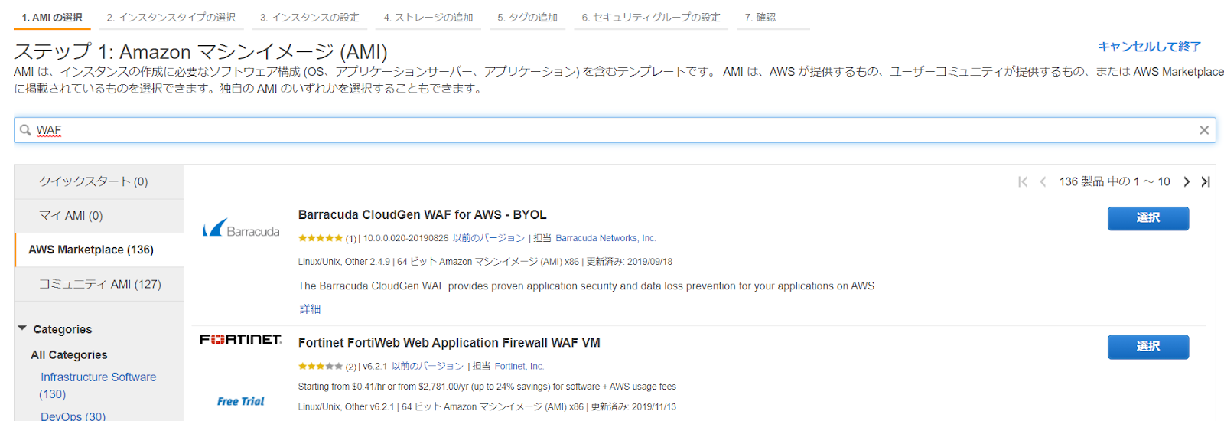Image resolution: width=1224 pixels, height=421 pixels.
Task: Click Fortinet's star rating
Action: click(321, 366)
